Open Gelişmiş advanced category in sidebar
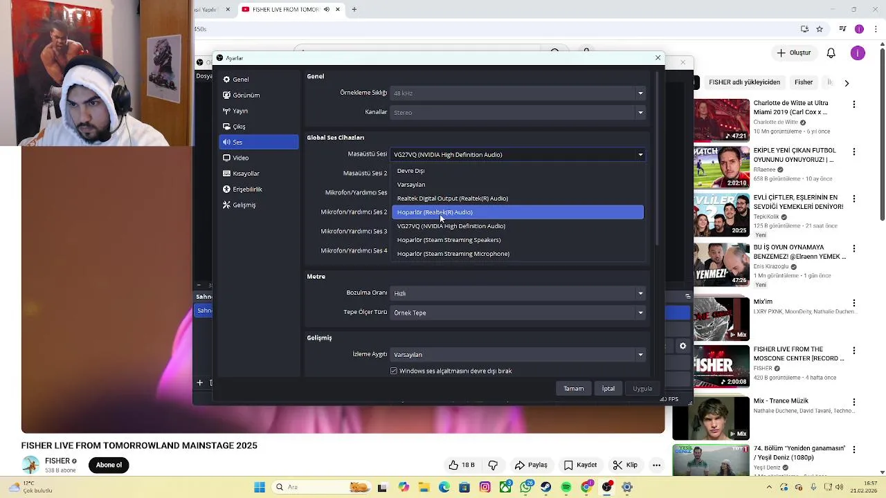 click(258, 205)
